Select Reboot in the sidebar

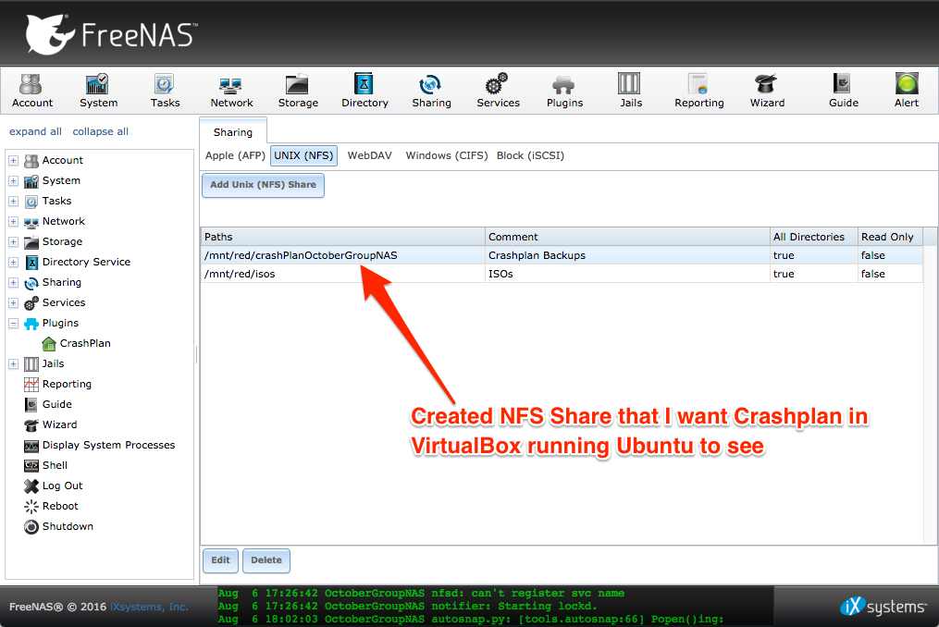pos(51,506)
